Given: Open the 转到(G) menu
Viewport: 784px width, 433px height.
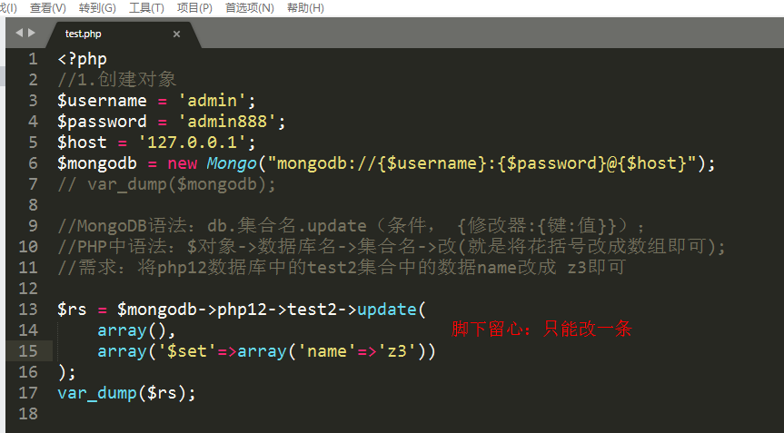Looking at the screenshot, I should pos(97,7).
